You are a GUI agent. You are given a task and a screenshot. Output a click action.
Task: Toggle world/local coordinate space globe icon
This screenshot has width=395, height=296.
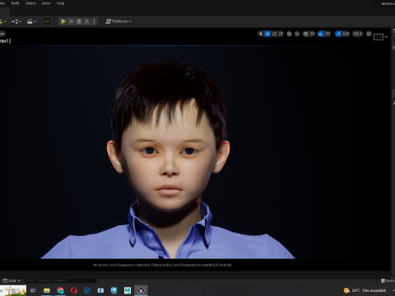[289, 34]
